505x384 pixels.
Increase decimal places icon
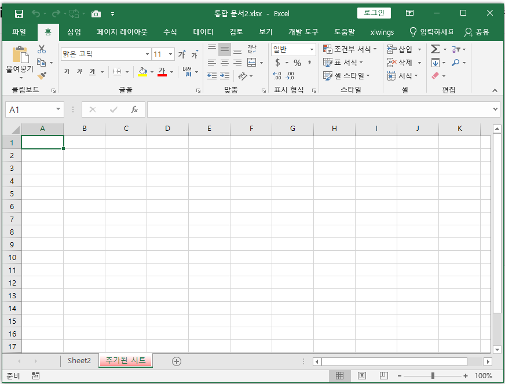[277, 76]
